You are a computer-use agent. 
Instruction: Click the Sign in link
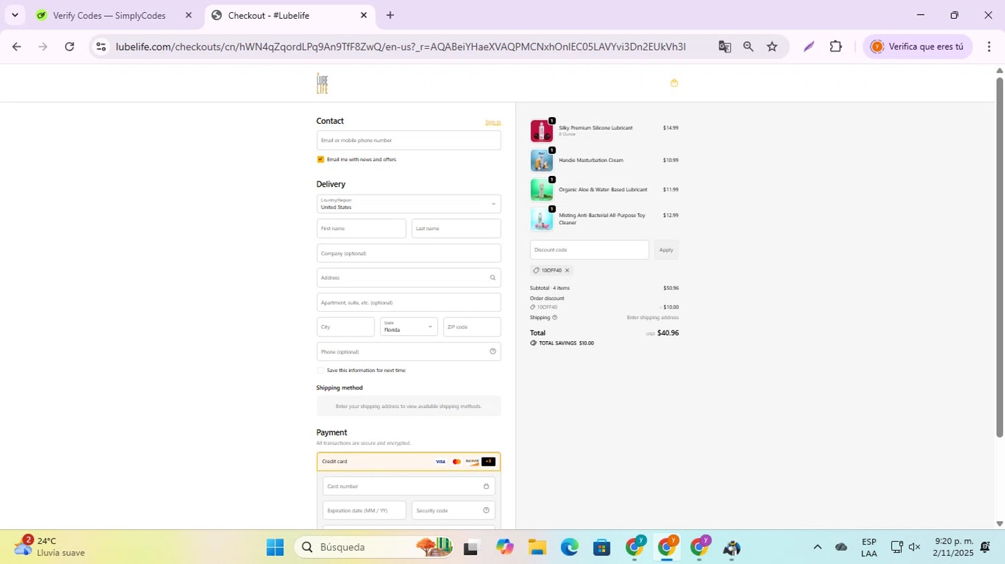(x=492, y=122)
